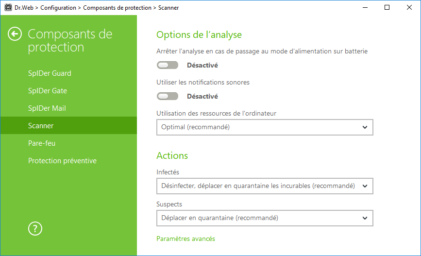421x256 pixels.
Task: Turn on sound notifications toggle
Action: click(168, 96)
